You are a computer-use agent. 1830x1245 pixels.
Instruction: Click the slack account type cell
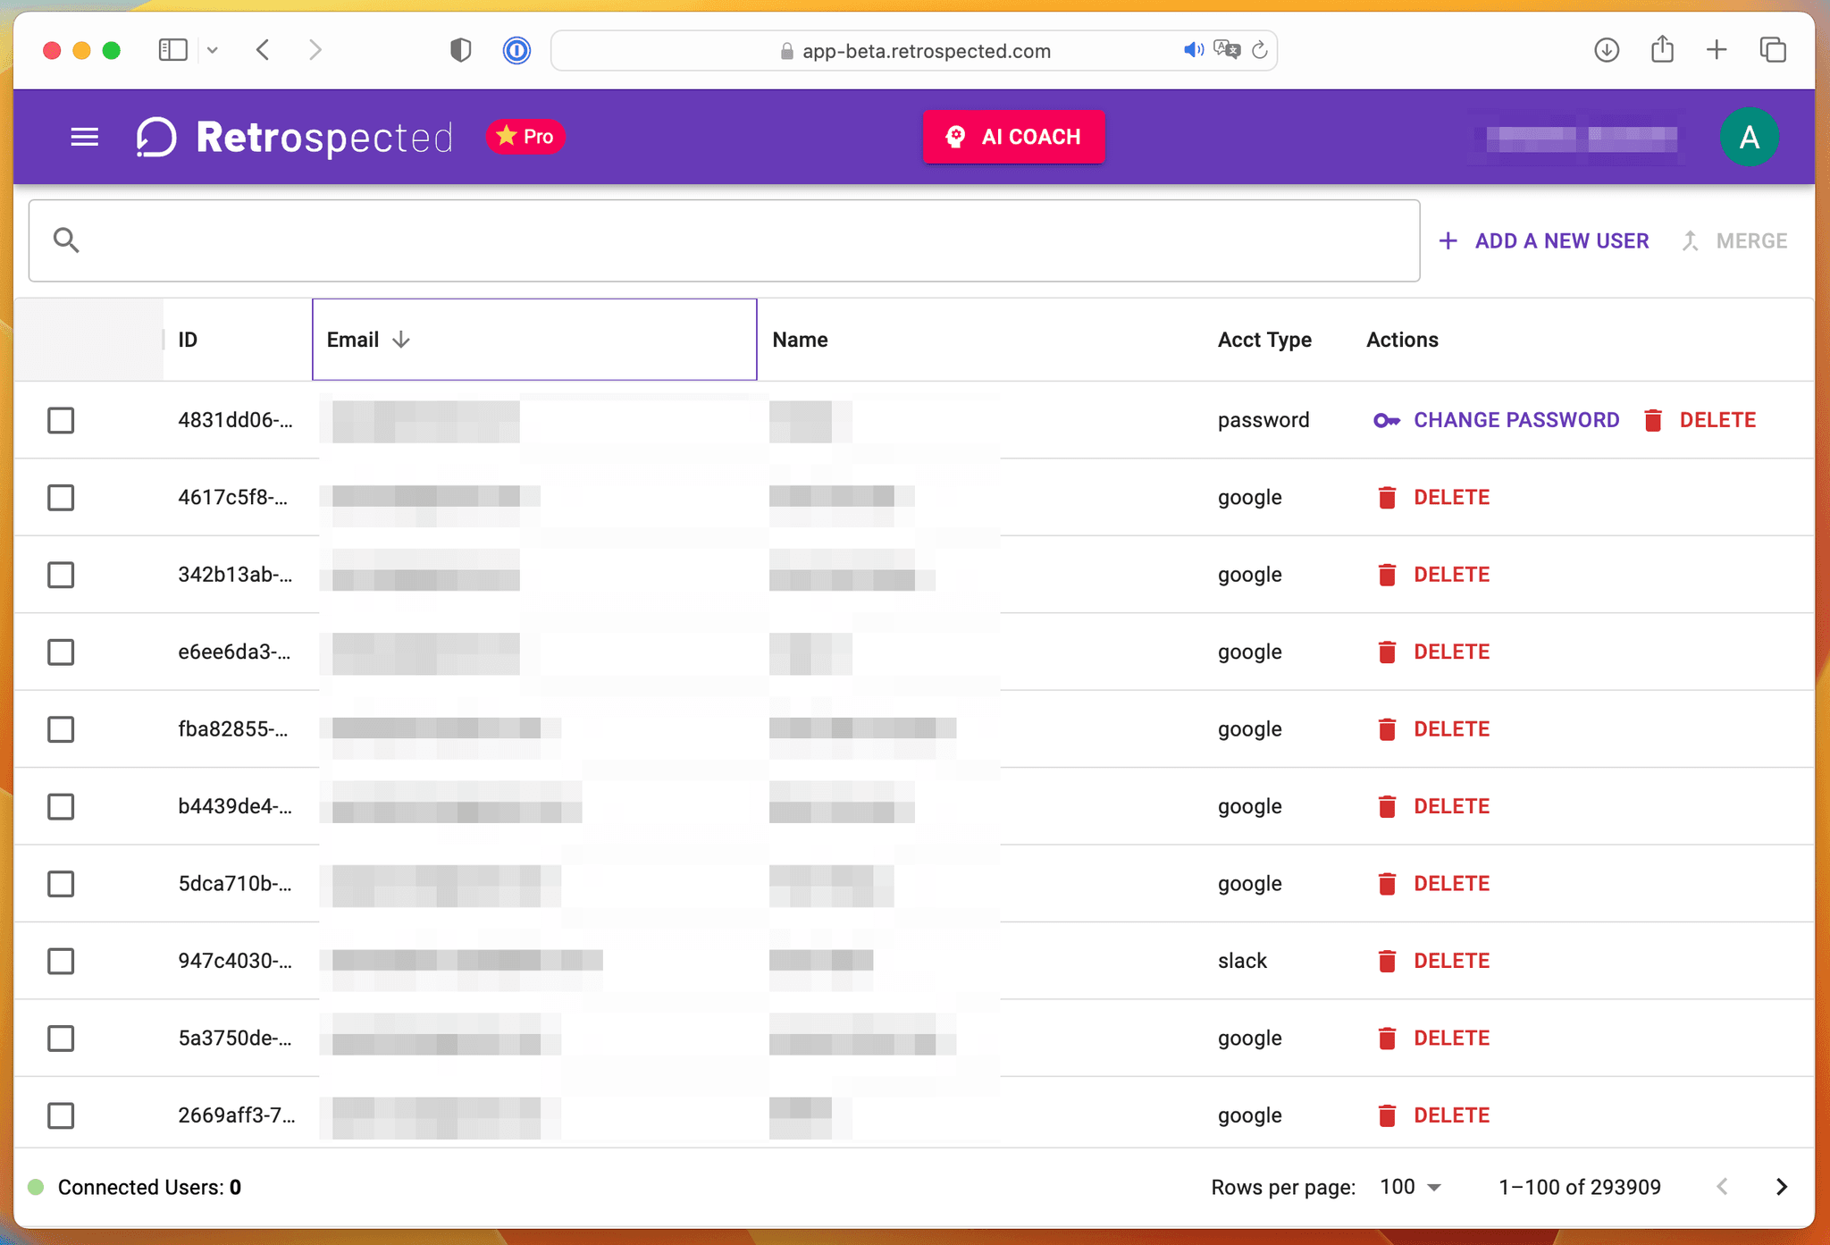(x=1242, y=961)
